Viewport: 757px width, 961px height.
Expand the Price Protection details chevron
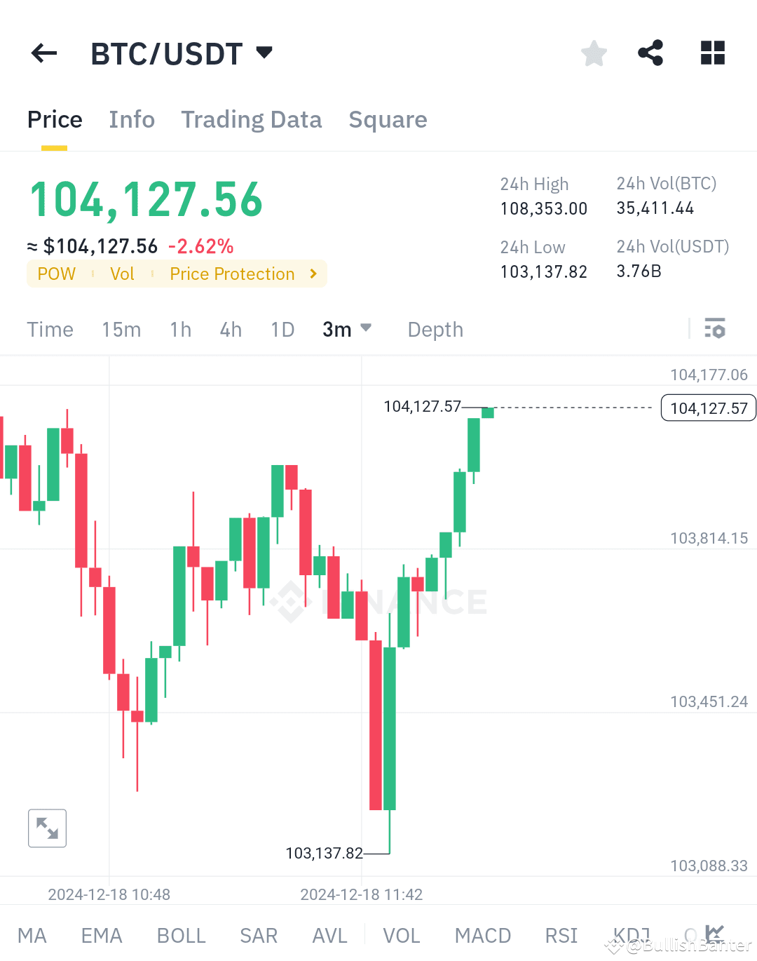(x=313, y=274)
